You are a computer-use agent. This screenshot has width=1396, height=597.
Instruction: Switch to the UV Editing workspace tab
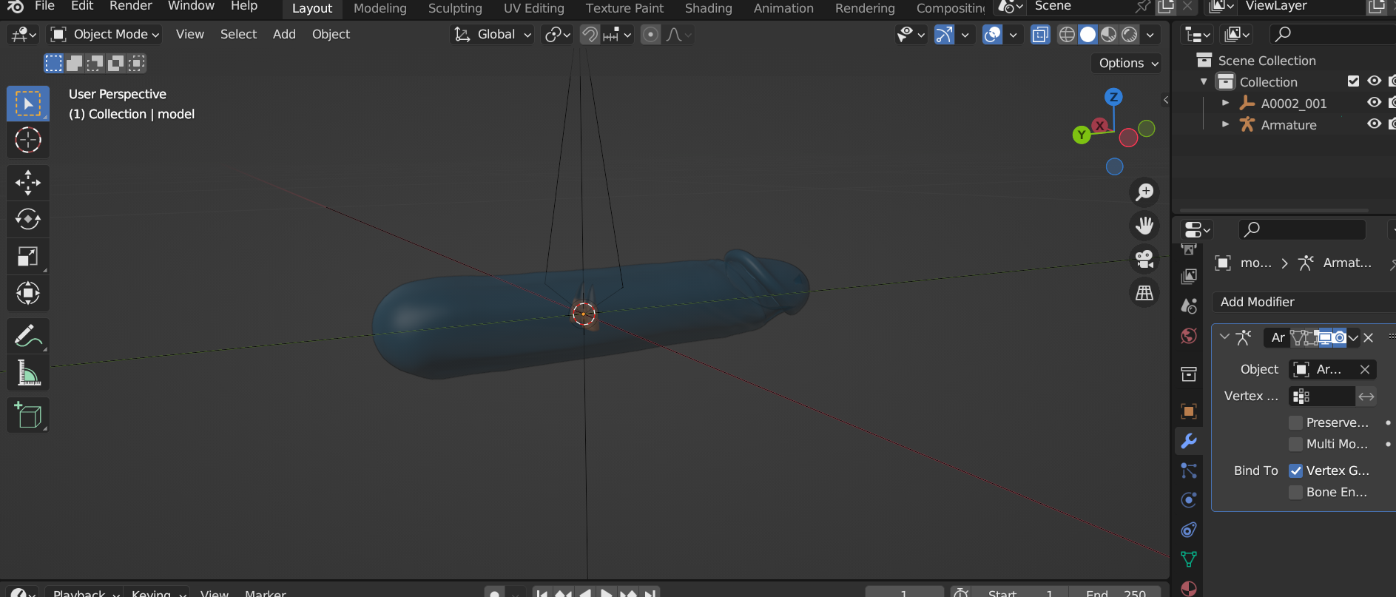(533, 8)
